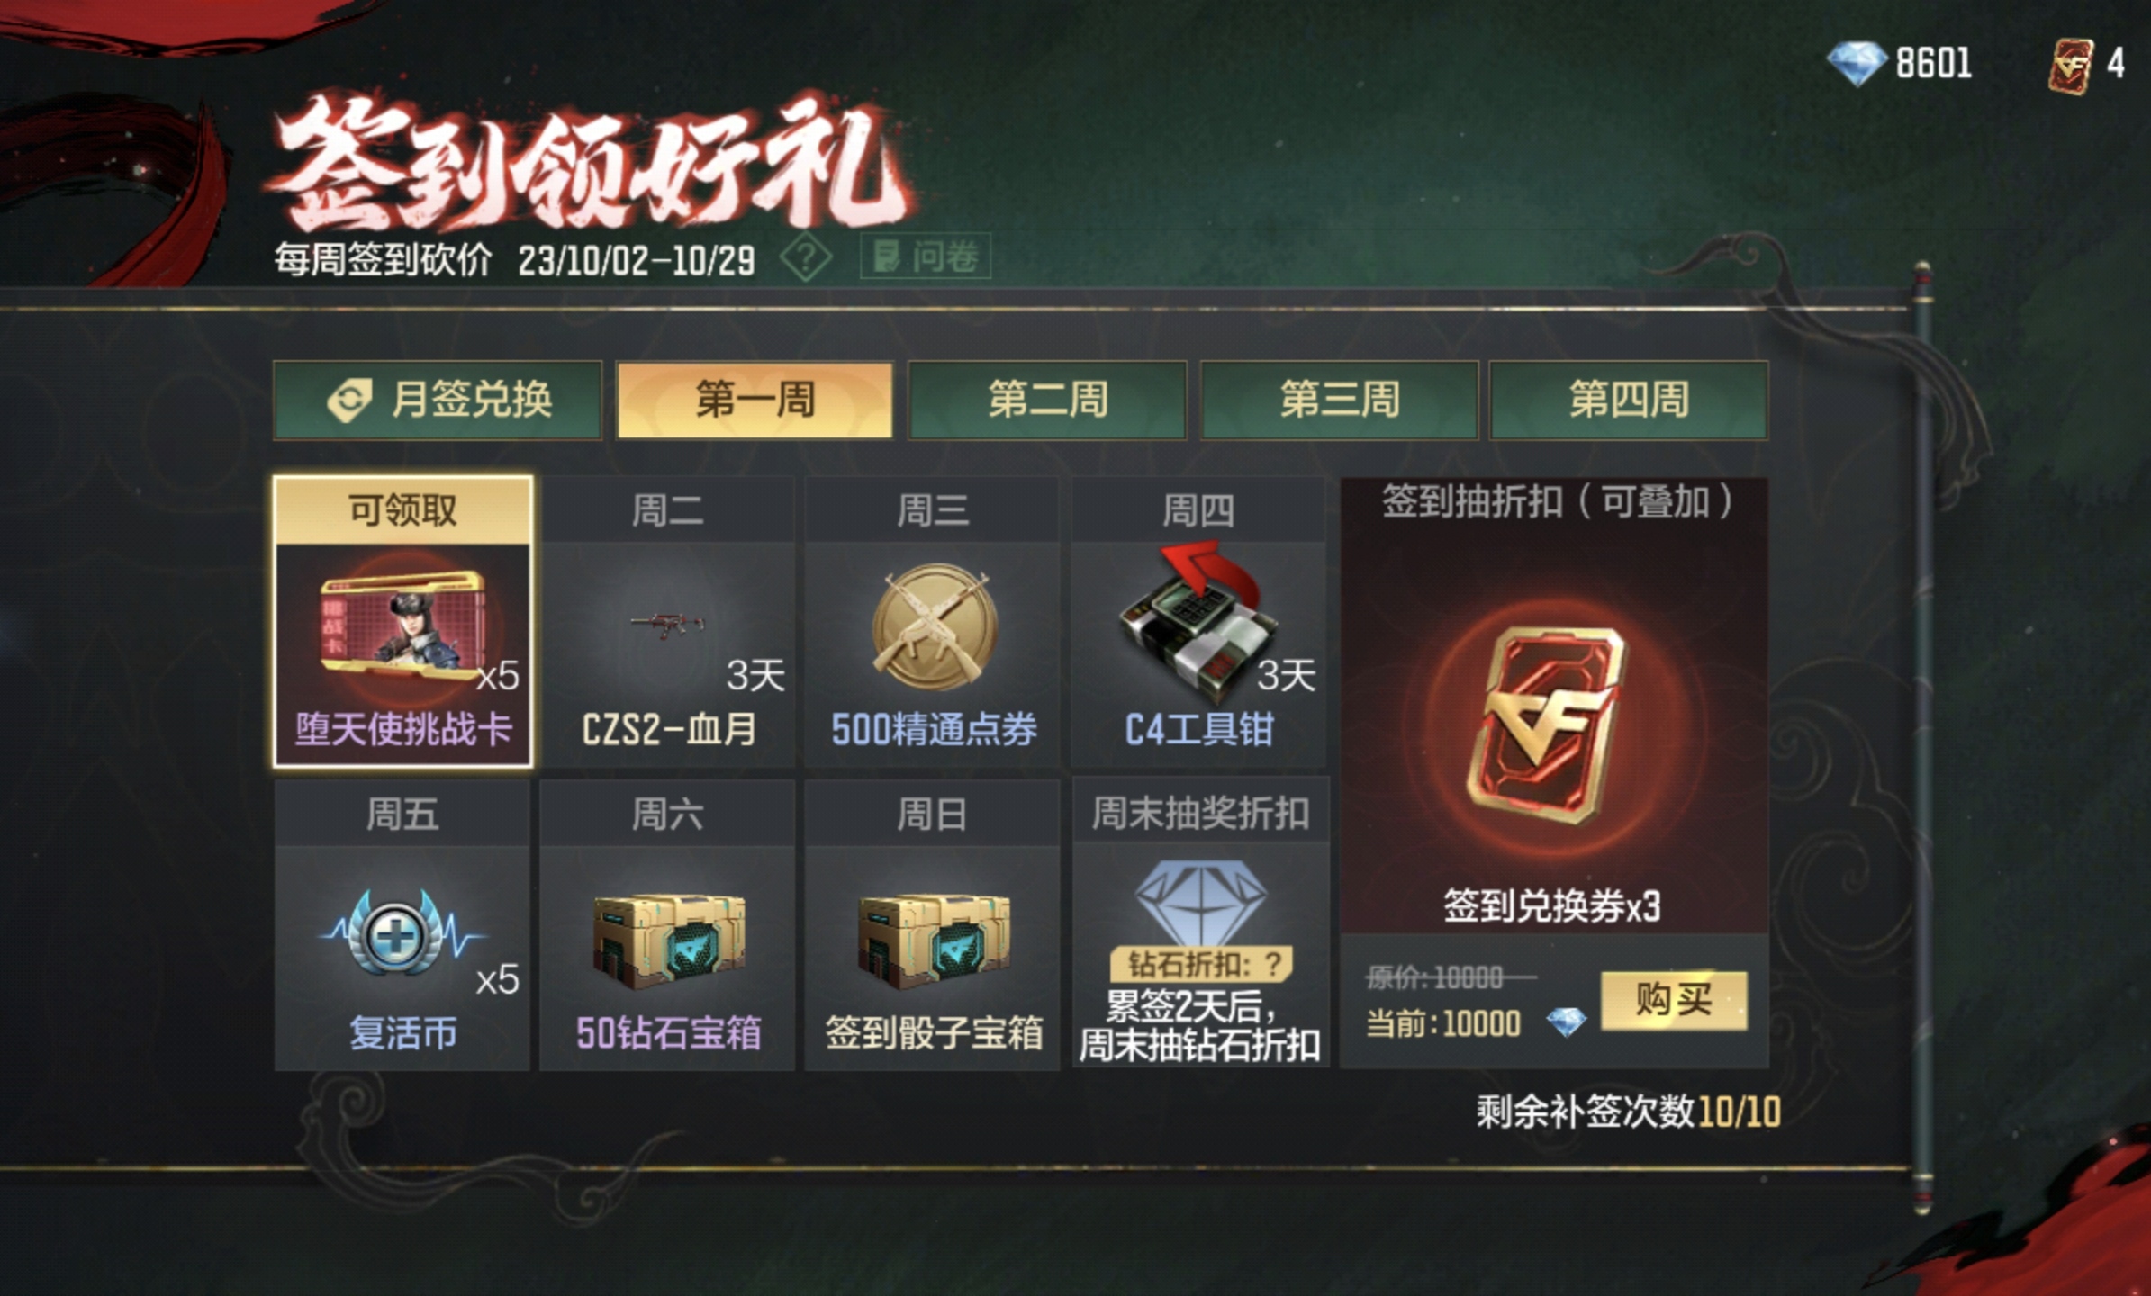Click the diamond currency icon at top
Viewport: 2151px width, 1296px height.
[x=1857, y=64]
